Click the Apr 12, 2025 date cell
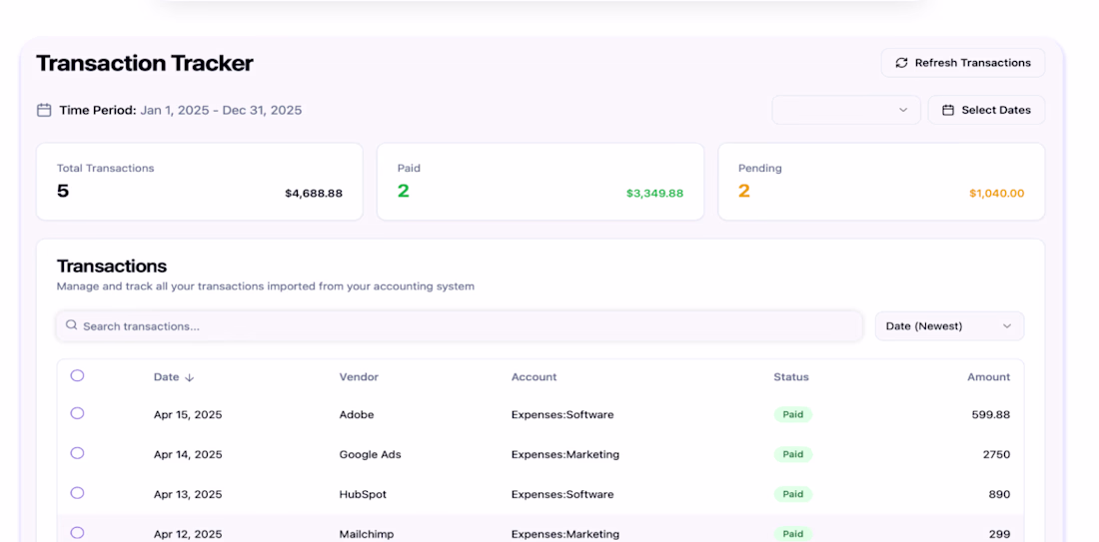 click(188, 534)
